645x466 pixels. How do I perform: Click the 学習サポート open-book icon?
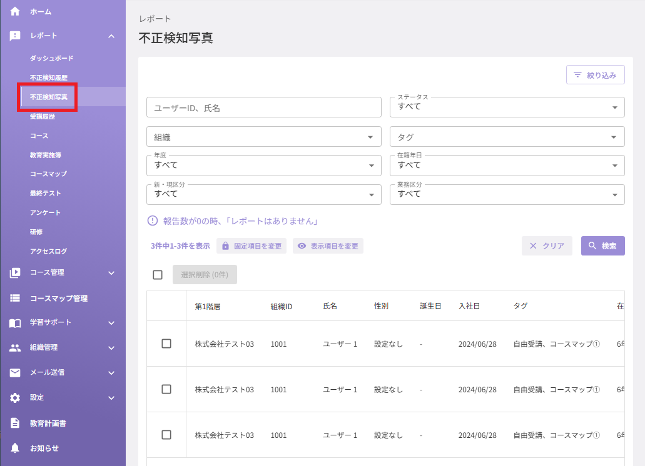coord(15,323)
